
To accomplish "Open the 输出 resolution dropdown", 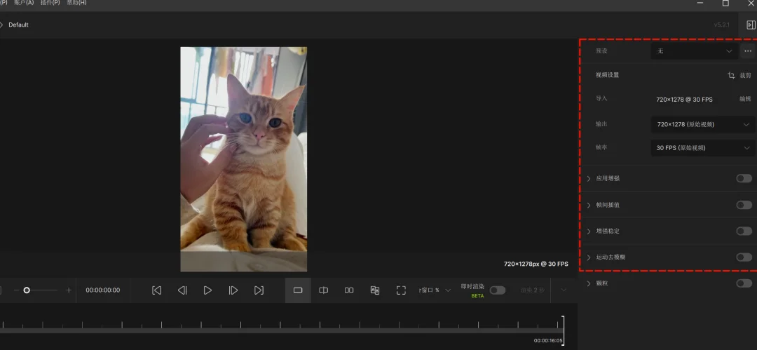I will pos(703,124).
